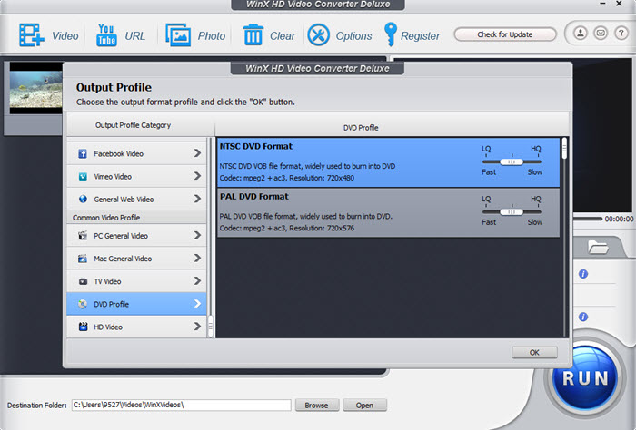Click HD Video label in category list
This screenshot has width=636, height=430.
pyautogui.click(x=108, y=327)
